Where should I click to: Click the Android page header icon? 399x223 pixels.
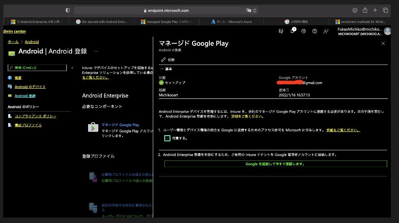[x=11, y=53]
